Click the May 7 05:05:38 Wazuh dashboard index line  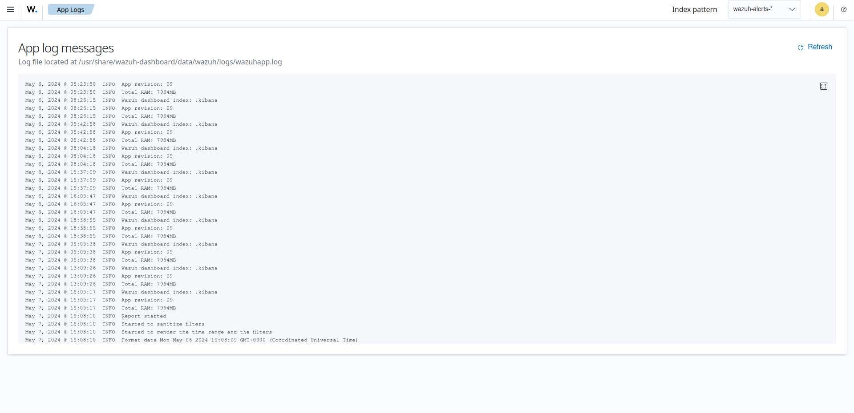[x=121, y=244]
